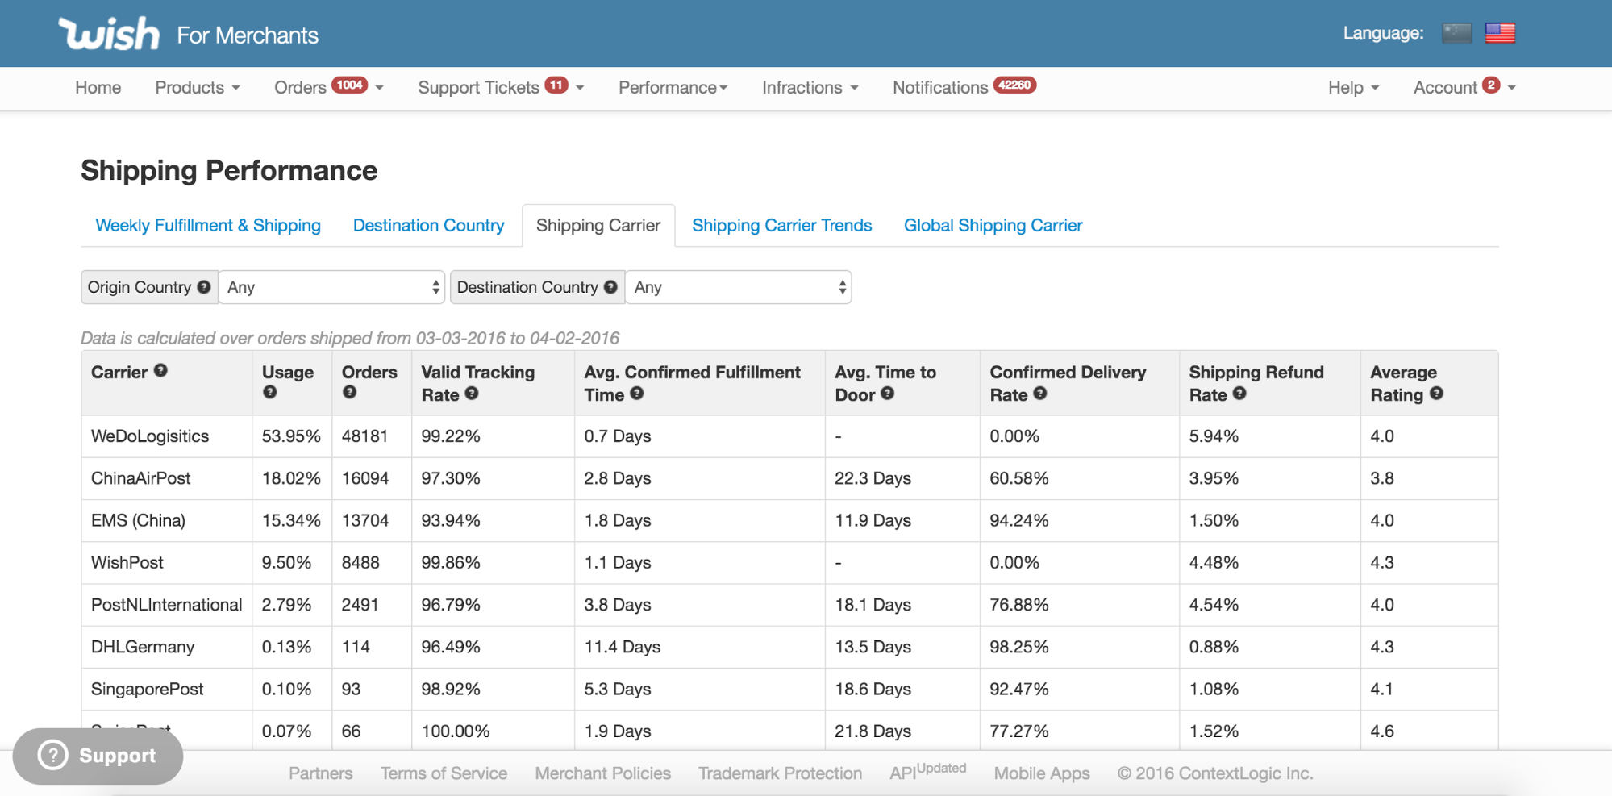Image resolution: width=1612 pixels, height=796 pixels.
Task: Expand the Performance menu
Action: click(x=673, y=87)
